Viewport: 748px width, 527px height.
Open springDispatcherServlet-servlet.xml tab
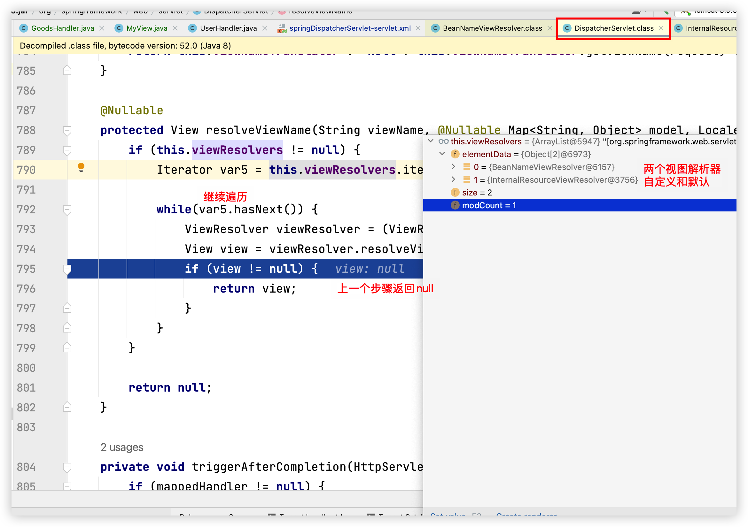pyautogui.click(x=350, y=28)
